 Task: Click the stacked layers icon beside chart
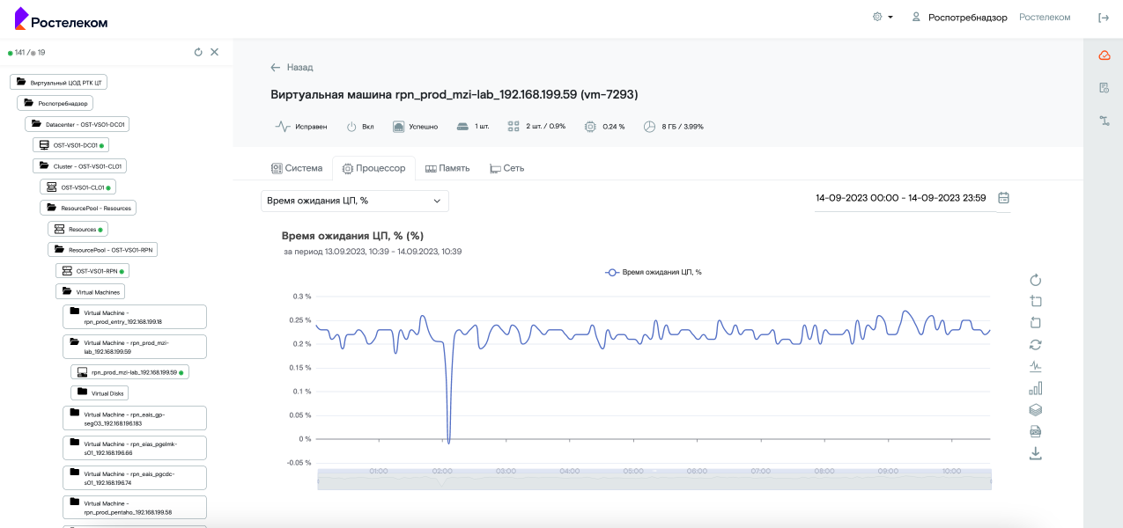(x=1036, y=410)
